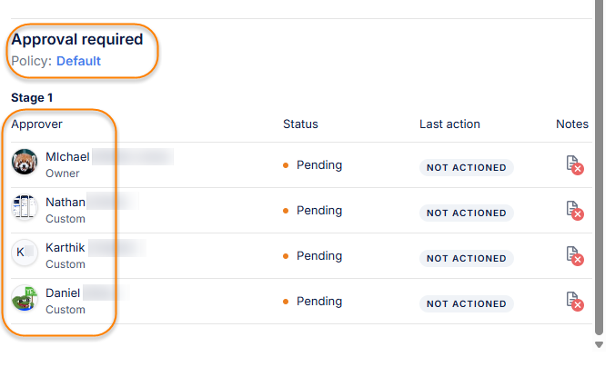Click the Approver column header
Viewport: 615px width, 367px height.
(36, 124)
